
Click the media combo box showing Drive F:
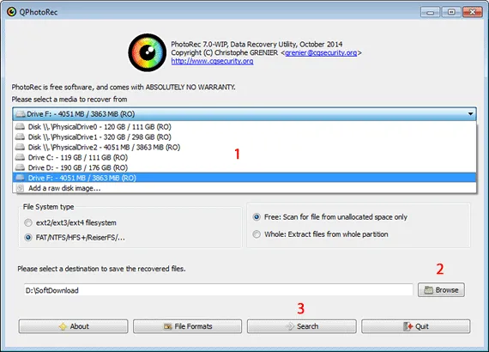[x=244, y=114]
